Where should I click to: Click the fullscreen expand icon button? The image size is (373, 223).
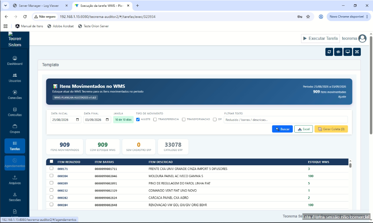(x=357, y=52)
